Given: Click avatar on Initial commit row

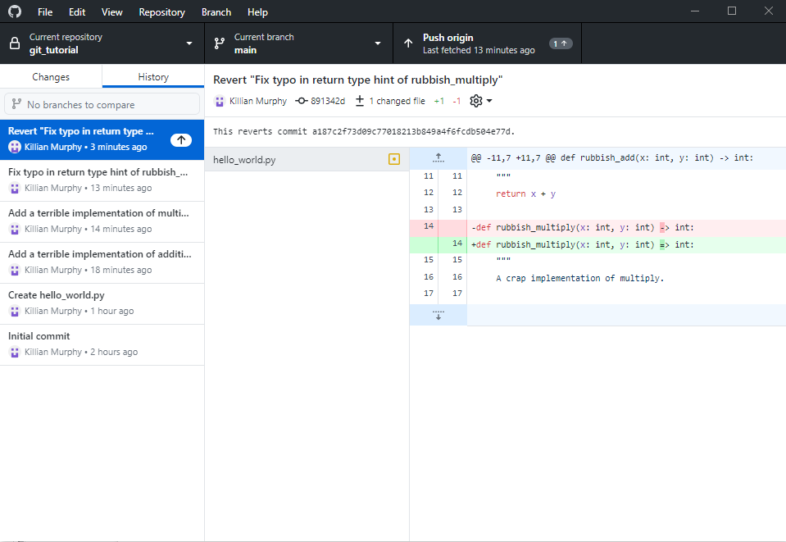Looking at the screenshot, I should (15, 352).
